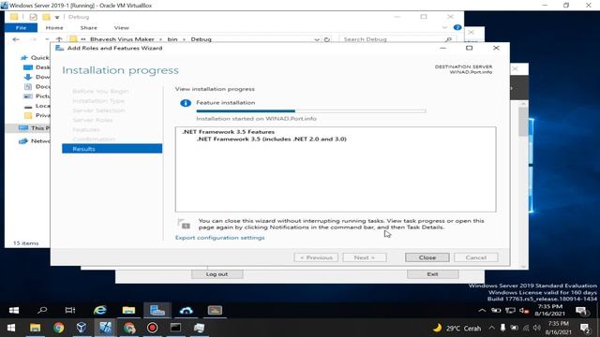Select Downloads in Explorer navigation

(x=37, y=77)
